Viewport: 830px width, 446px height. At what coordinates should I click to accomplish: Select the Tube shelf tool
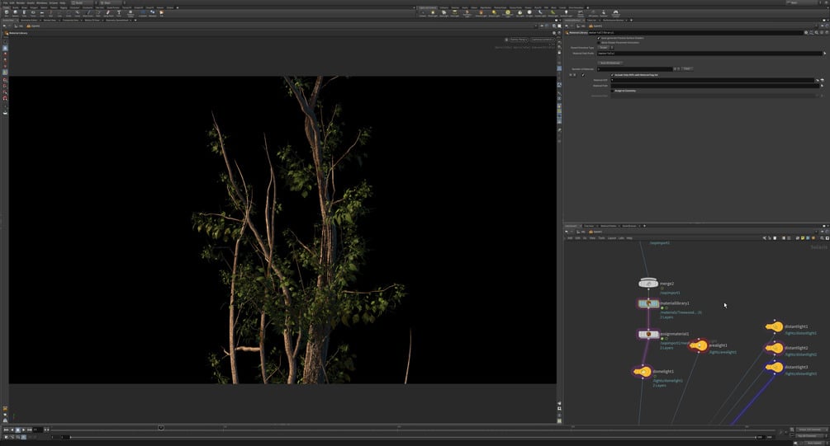coord(24,13)
